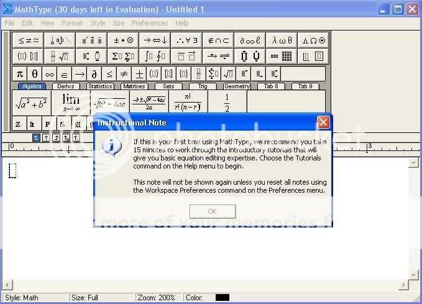422x304 pixels.
Task: Open the fraction and radical templates palette
Action: 60,57
